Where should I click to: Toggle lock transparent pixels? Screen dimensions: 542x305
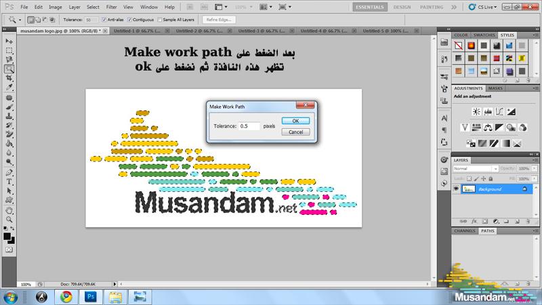[x=469, y=179]
